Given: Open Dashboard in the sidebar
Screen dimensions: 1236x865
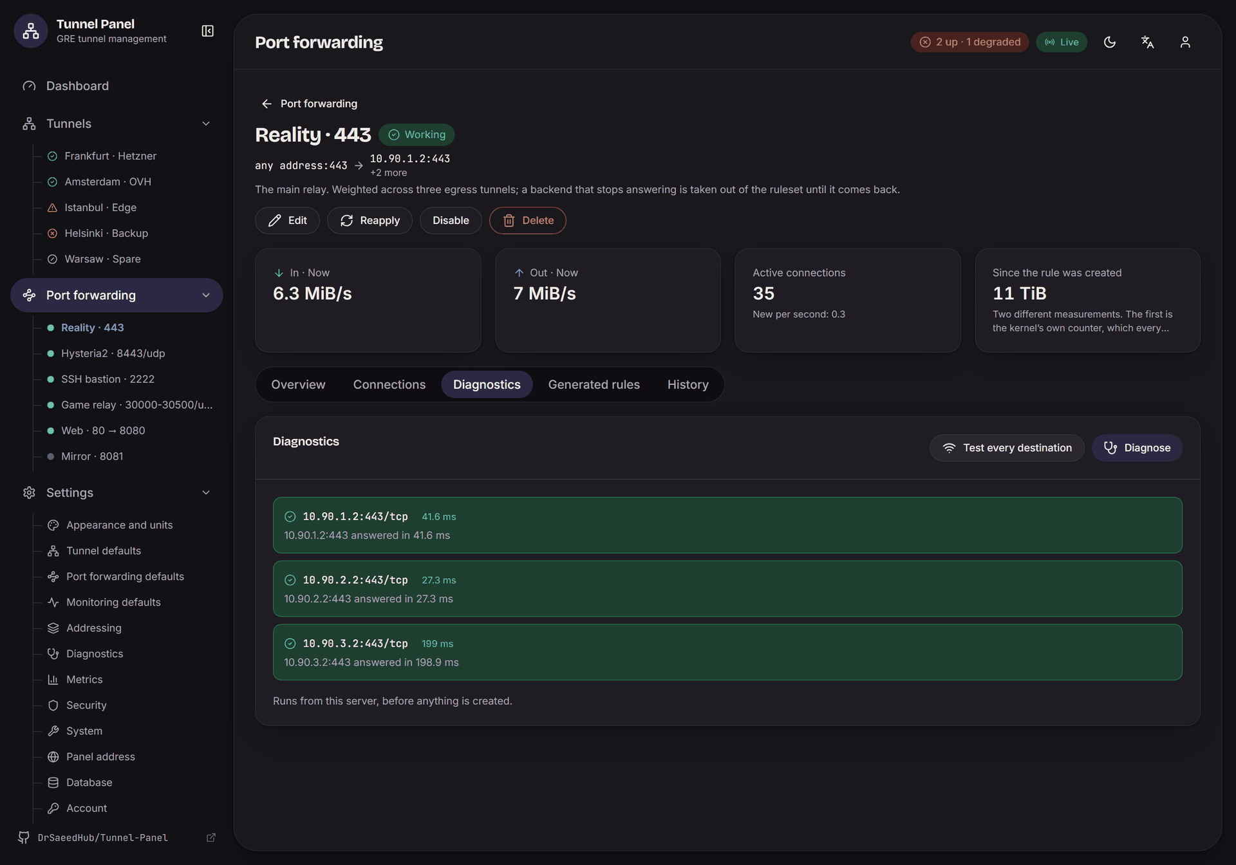Looking at the screenshot, I should click(117, 86).
